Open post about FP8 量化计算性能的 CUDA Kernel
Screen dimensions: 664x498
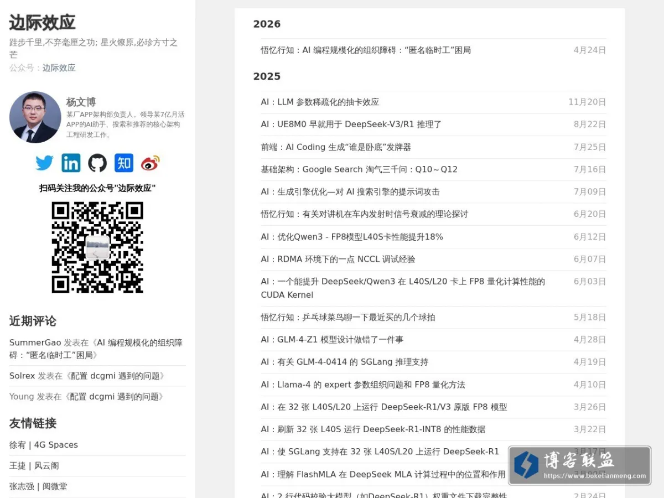coord(403,288)
